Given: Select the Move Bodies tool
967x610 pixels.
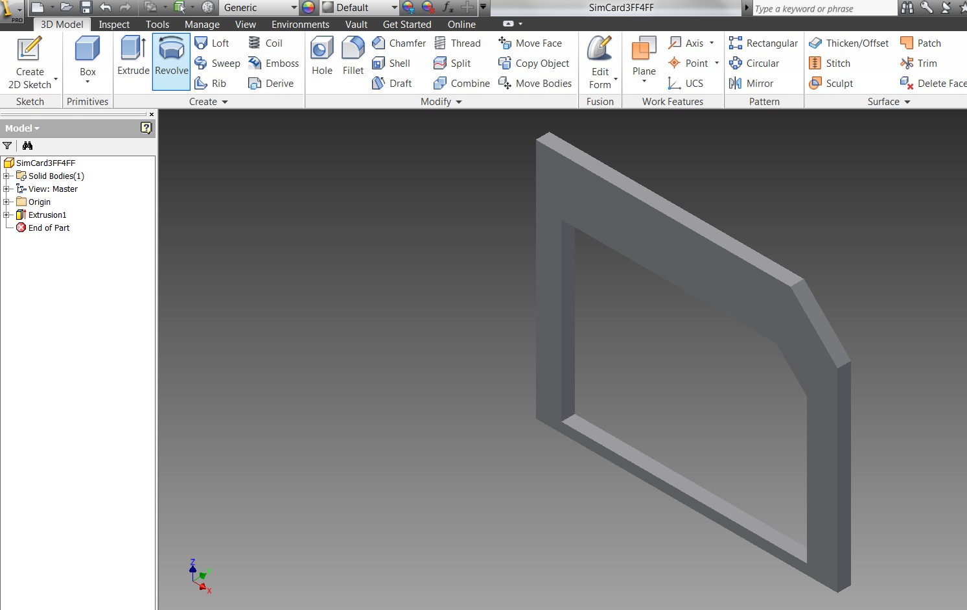Looking at the screenshot, I should [x=535, y=84].
